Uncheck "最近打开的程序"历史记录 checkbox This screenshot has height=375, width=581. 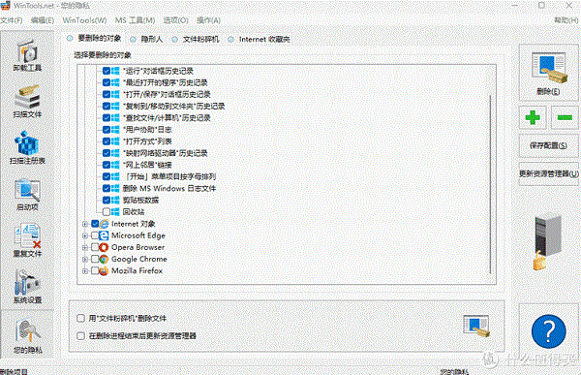tap(107, 82)
